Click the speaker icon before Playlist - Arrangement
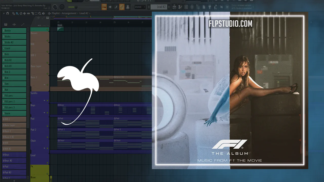Viewport: 324px width, 182px height. click(49, 13)
